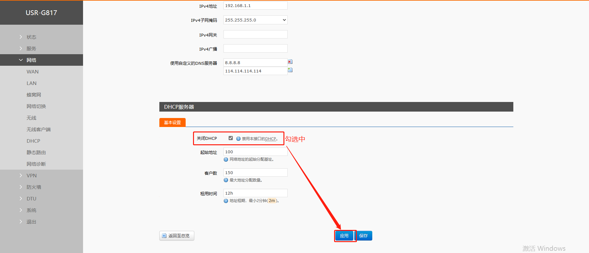This screenshot has width=589, height=253.
Task: Click the IPv4网关 input field
Action: click(x=255, y=34)
